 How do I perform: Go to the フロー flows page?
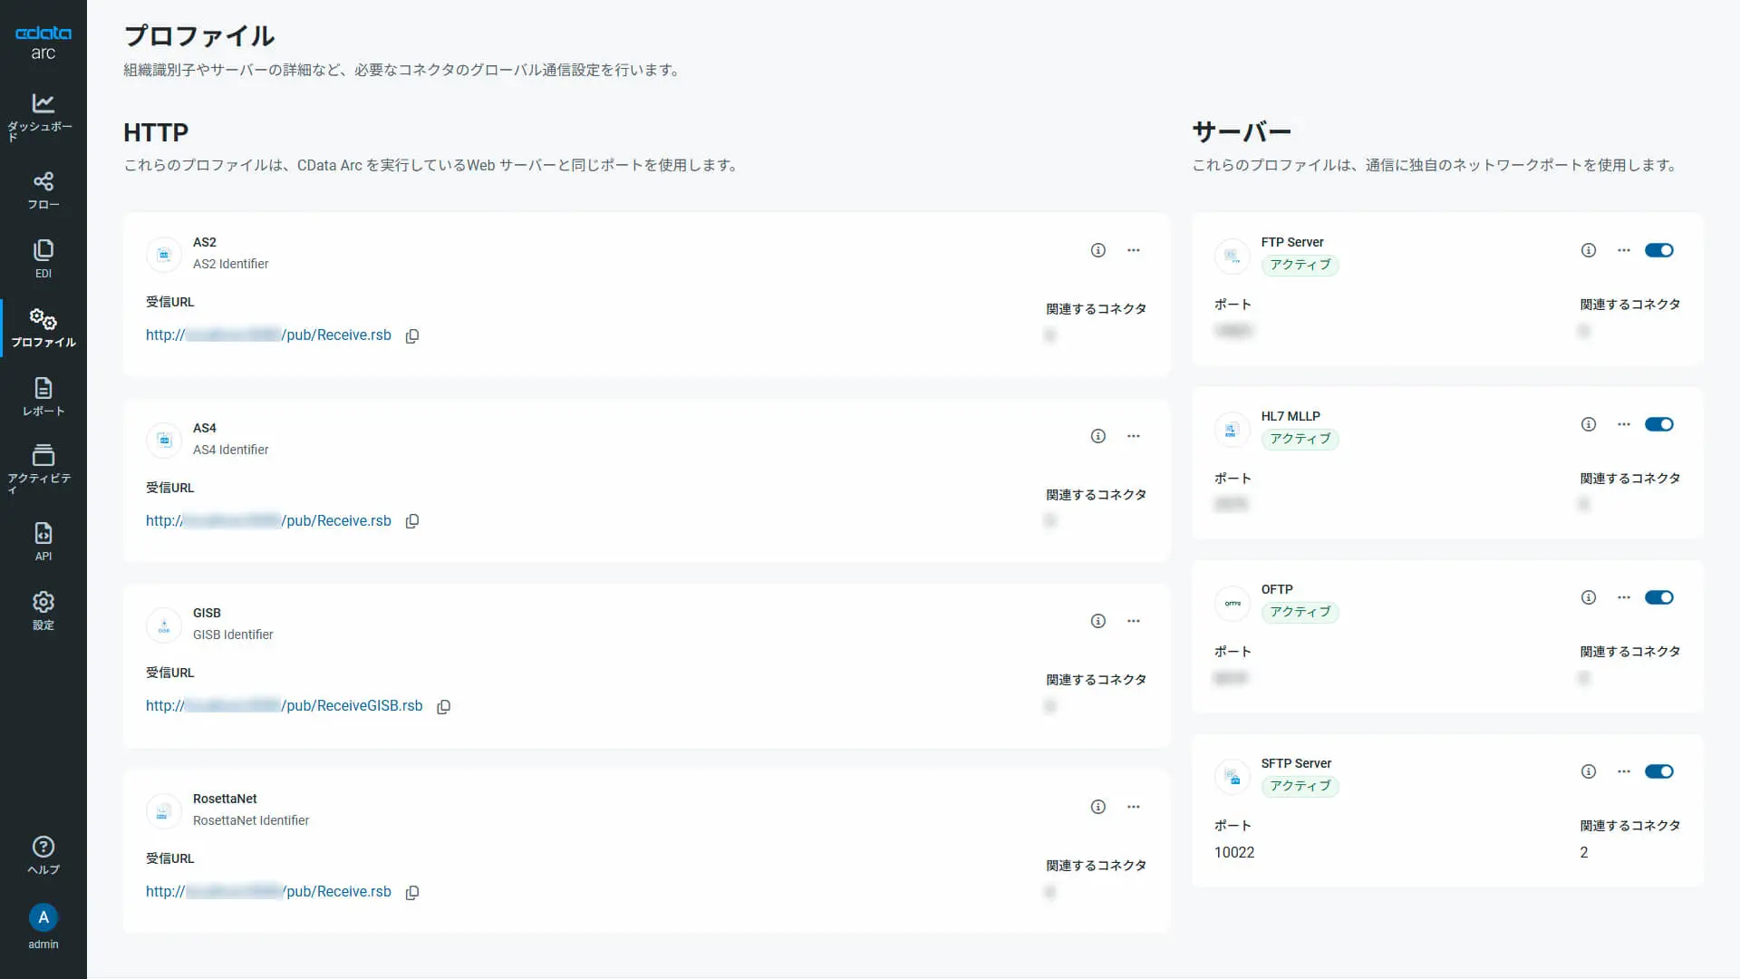click(x=43, y=190)
